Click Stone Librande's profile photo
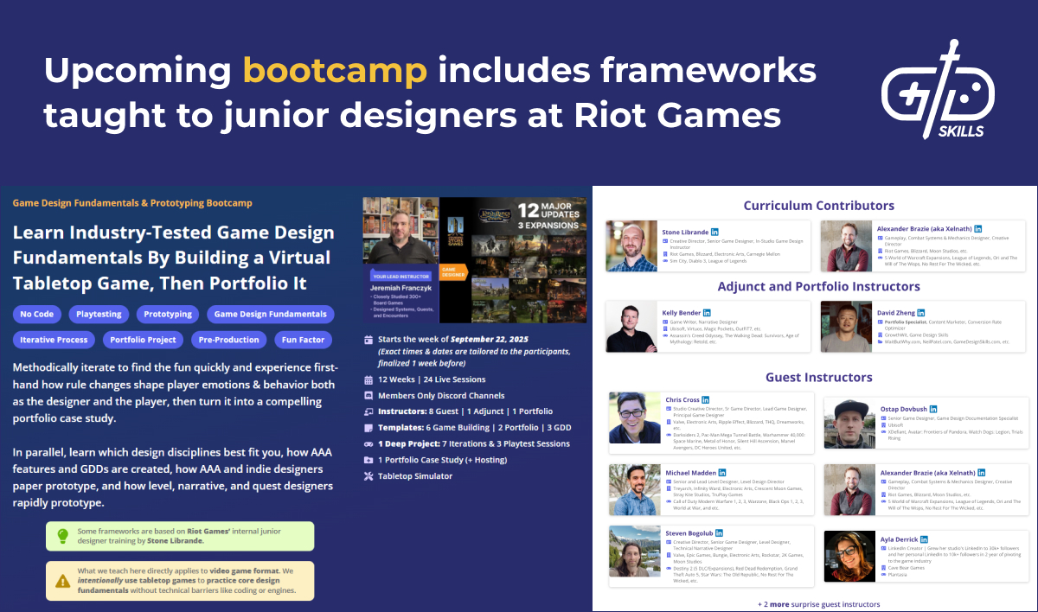The width and height of the screenshot is (1038, 612). coord(632,246)
